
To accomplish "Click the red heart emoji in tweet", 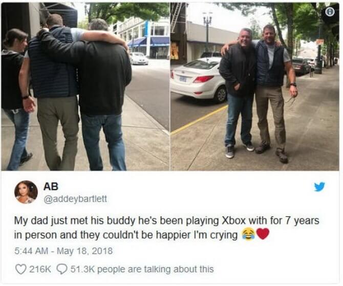I will [262, 235].
